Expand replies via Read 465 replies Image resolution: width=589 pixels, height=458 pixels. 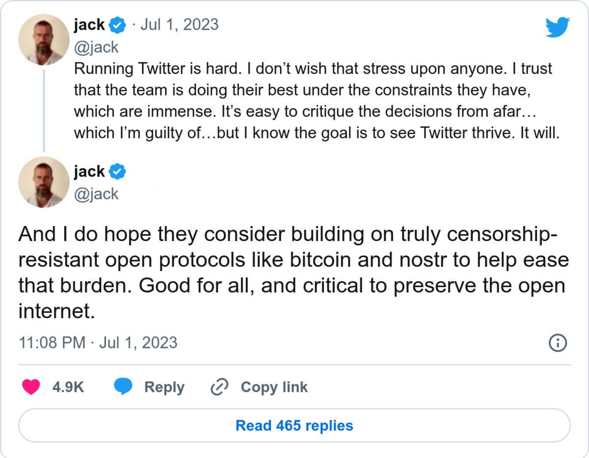point(294,426)
